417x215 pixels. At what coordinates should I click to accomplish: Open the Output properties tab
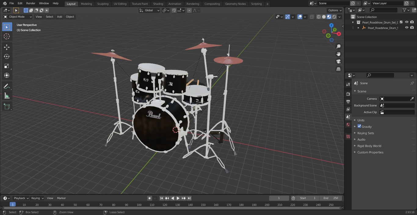[348, 102]
